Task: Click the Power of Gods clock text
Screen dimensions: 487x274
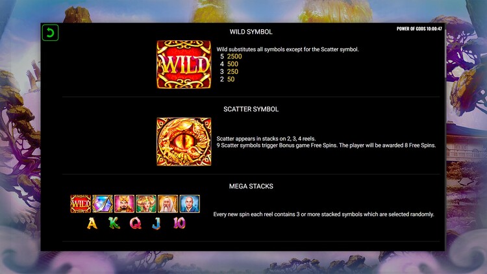Action: point(419,29)
